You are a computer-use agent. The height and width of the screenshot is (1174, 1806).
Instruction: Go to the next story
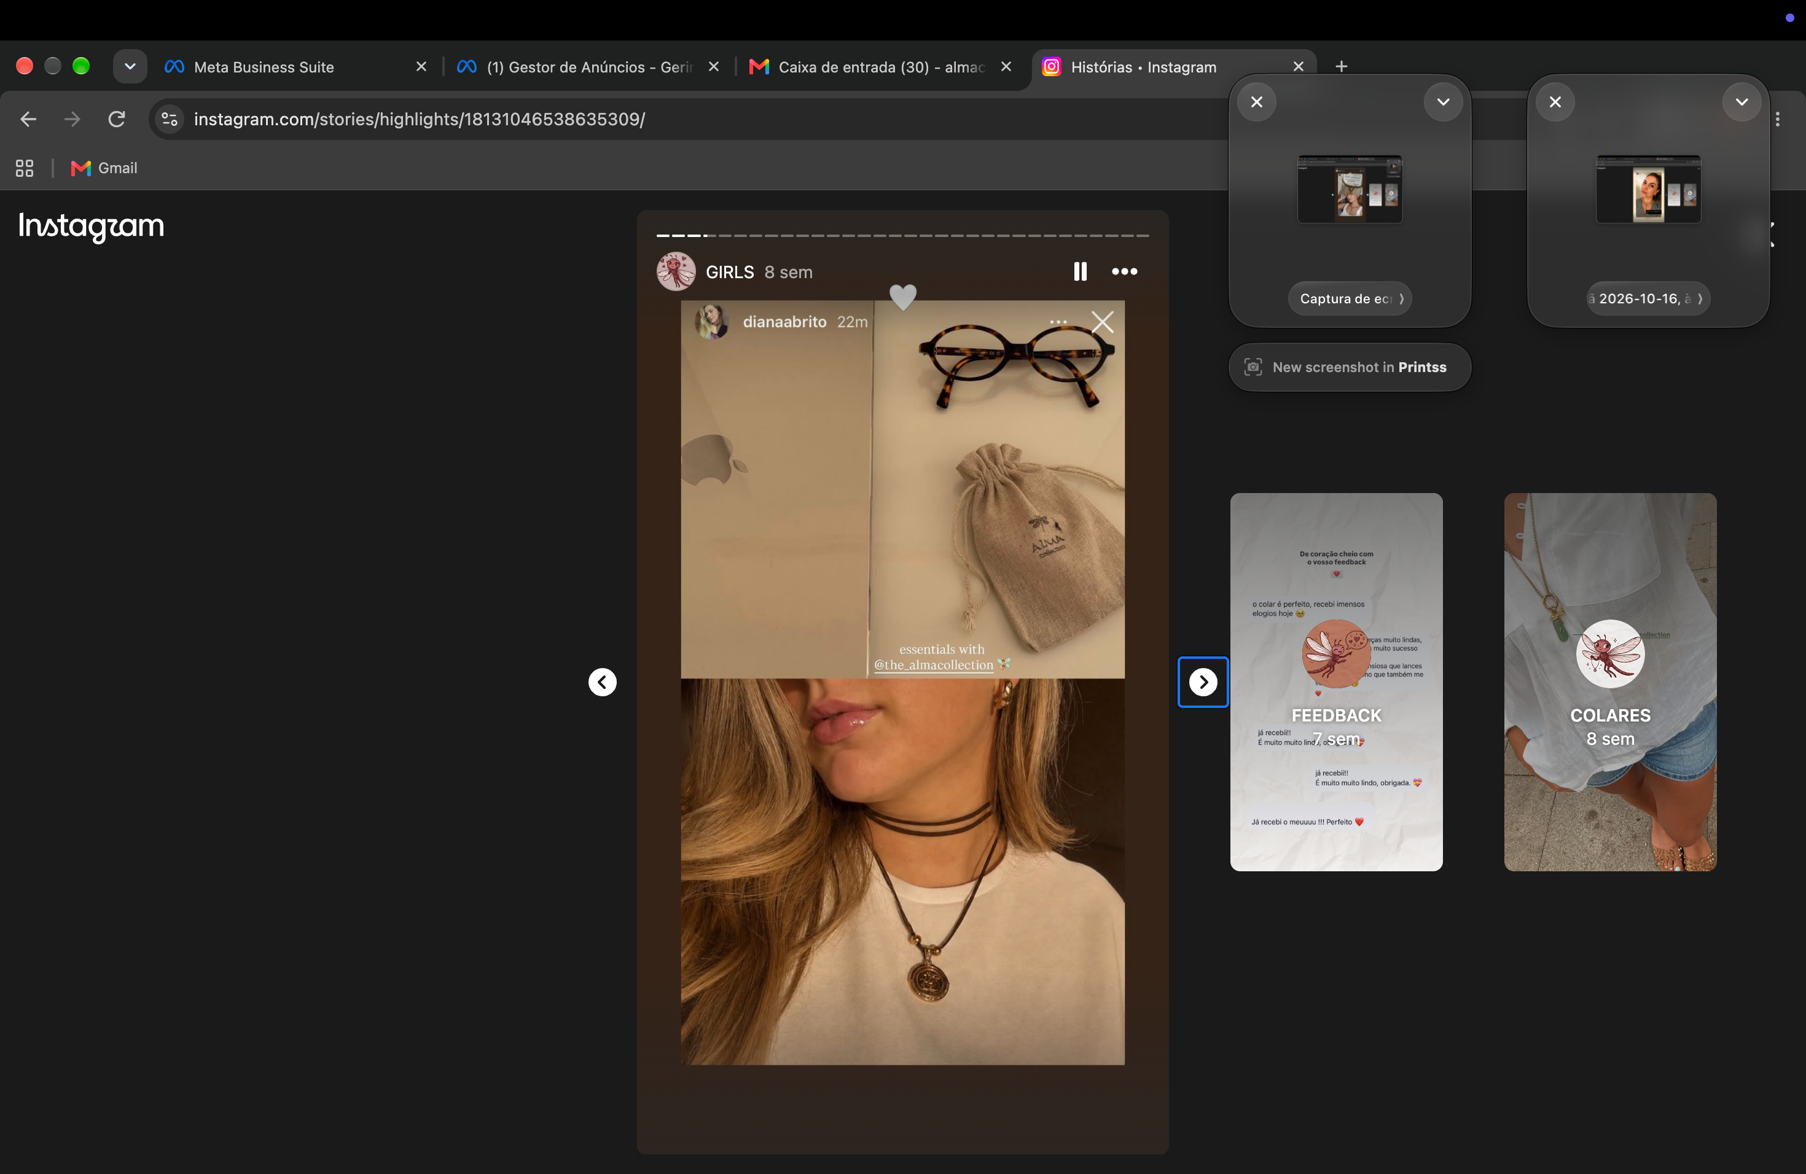pyautogui.click(x=1203, y=682)
